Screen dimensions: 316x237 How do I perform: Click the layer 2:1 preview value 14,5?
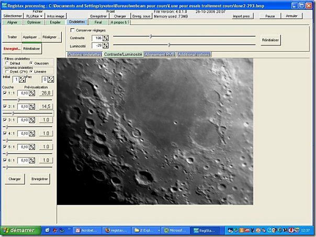[x=46, y=106]
